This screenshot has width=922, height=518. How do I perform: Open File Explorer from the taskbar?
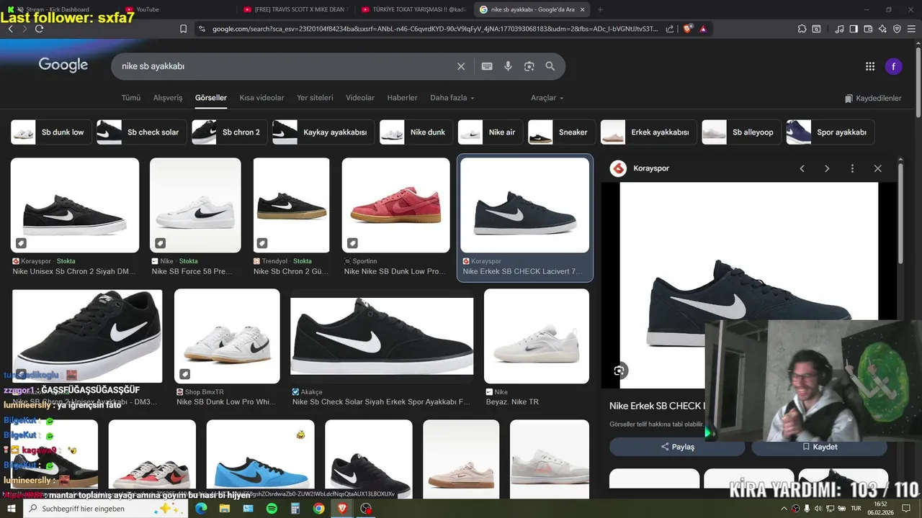pyautogui.click(x=225, y=509)
